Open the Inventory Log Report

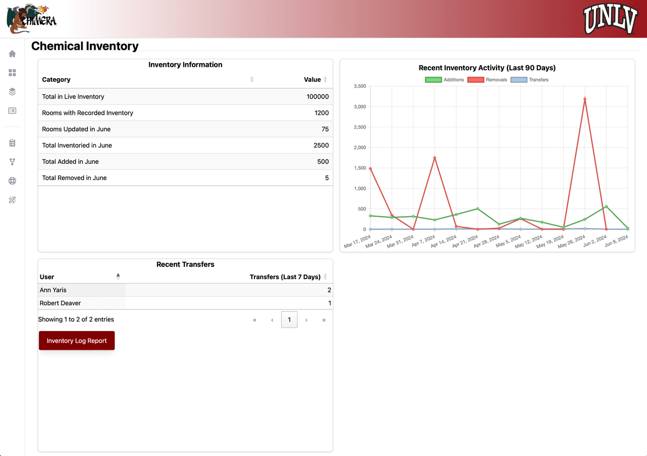(x=77, y=341)
